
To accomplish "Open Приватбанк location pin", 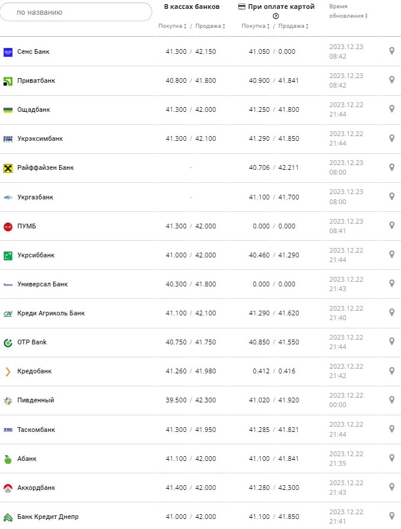I will pyautogui.click(x=392, y=80).
